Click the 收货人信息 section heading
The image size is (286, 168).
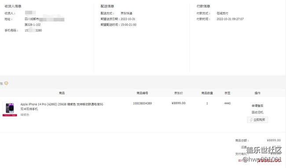[13, 6]
